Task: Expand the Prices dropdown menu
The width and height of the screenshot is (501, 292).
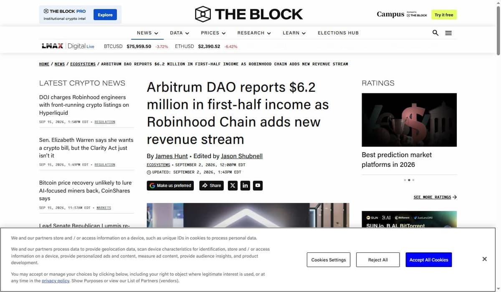Action: click(213, 33)
